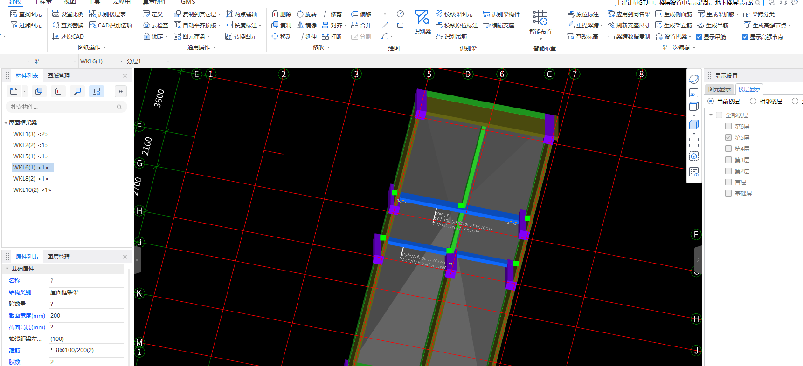The width and height of the screenshot is (803, 366).
Task: Switch to the 图元显示 tab
Action: (720, 89)
